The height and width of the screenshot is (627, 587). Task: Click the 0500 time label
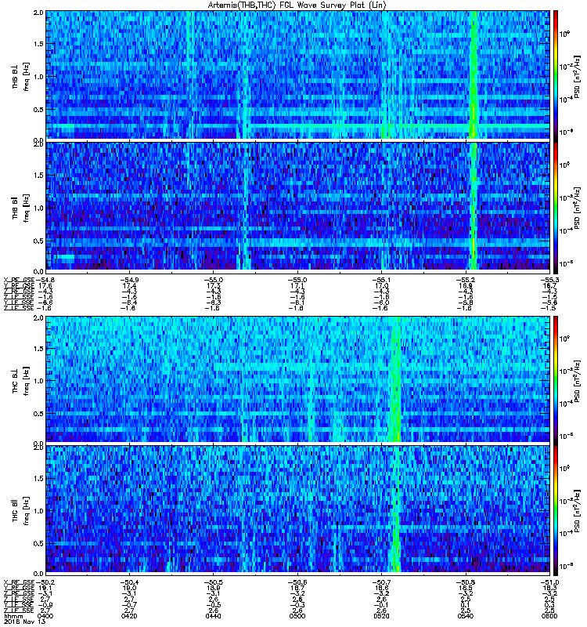coord(297,616)
